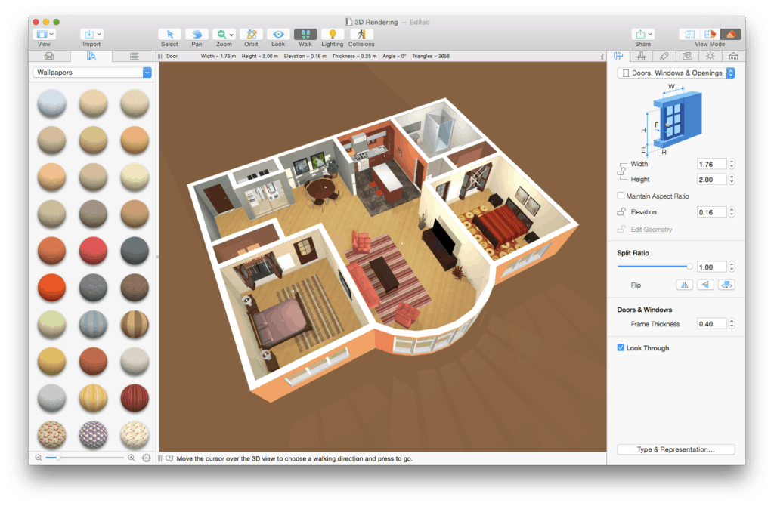Switch to 3D view mode
This screenshot has height=506, width=774.
tap(730, 35)
